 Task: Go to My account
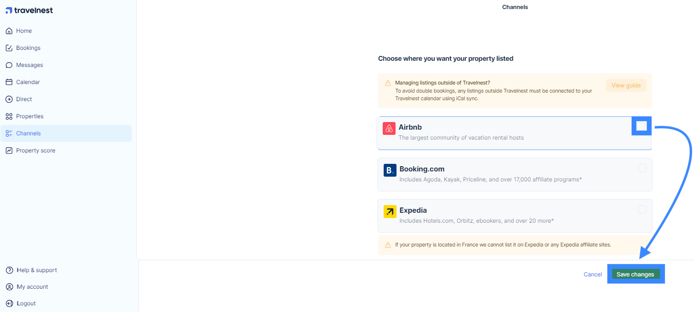[x=32, y=286]
